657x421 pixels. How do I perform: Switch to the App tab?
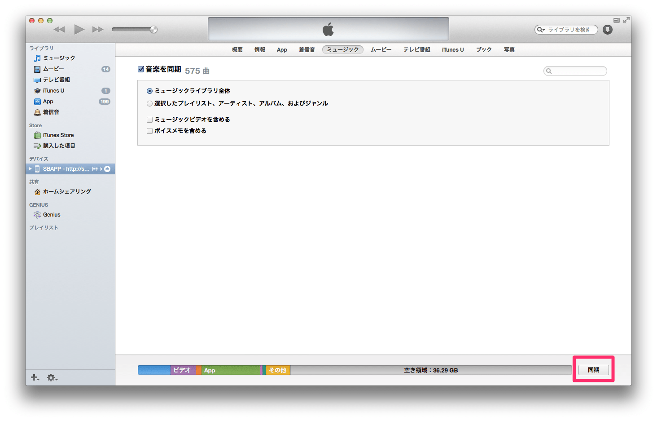[282, 50]
